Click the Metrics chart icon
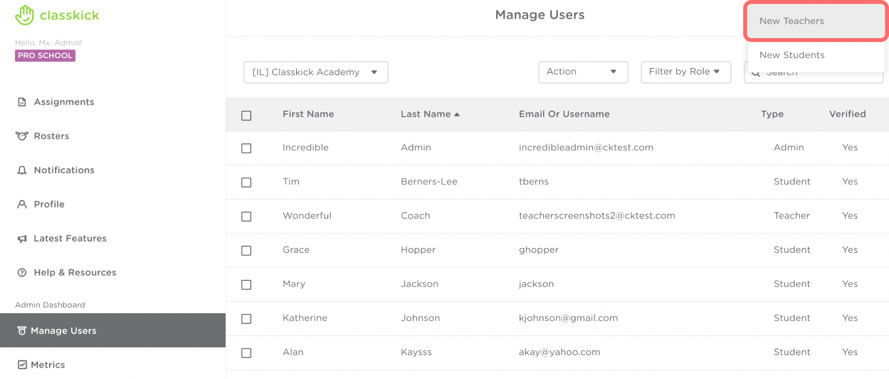 (x=22, y=365)
